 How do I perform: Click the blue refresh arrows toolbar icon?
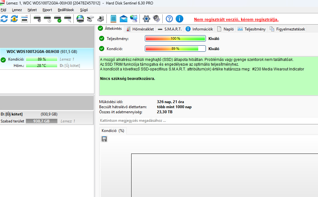click(4, 19)
